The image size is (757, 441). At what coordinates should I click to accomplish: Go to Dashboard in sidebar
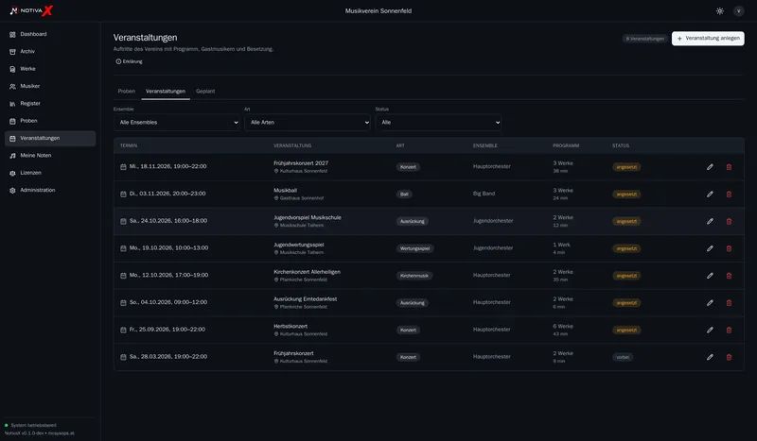50,34
